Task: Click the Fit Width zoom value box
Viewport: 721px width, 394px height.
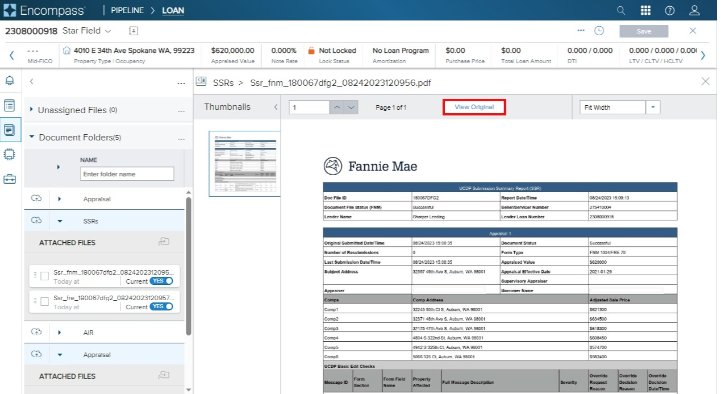Action: click(612, 107)
